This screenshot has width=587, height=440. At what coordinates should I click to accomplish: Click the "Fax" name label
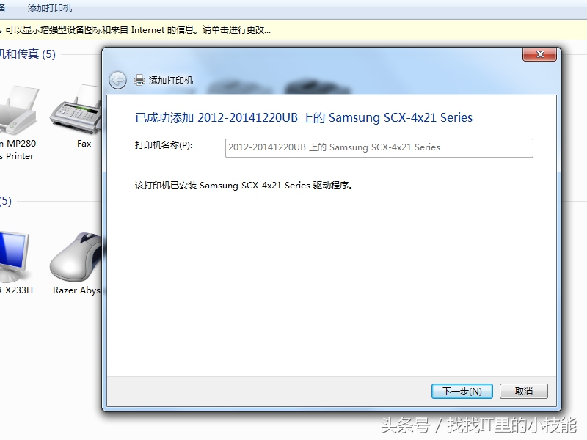click(x=84, y=144)
